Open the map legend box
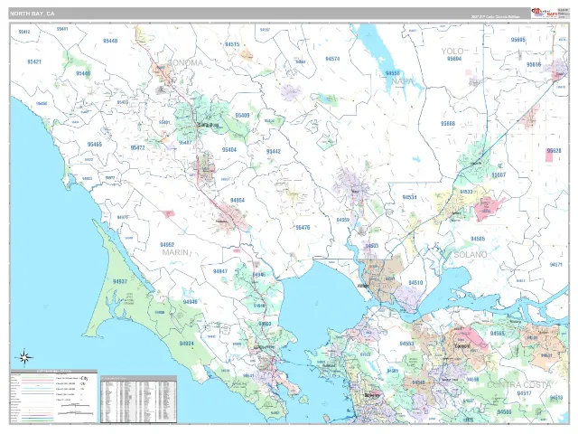This screenshot has height=434, width=578. [54, 396]
